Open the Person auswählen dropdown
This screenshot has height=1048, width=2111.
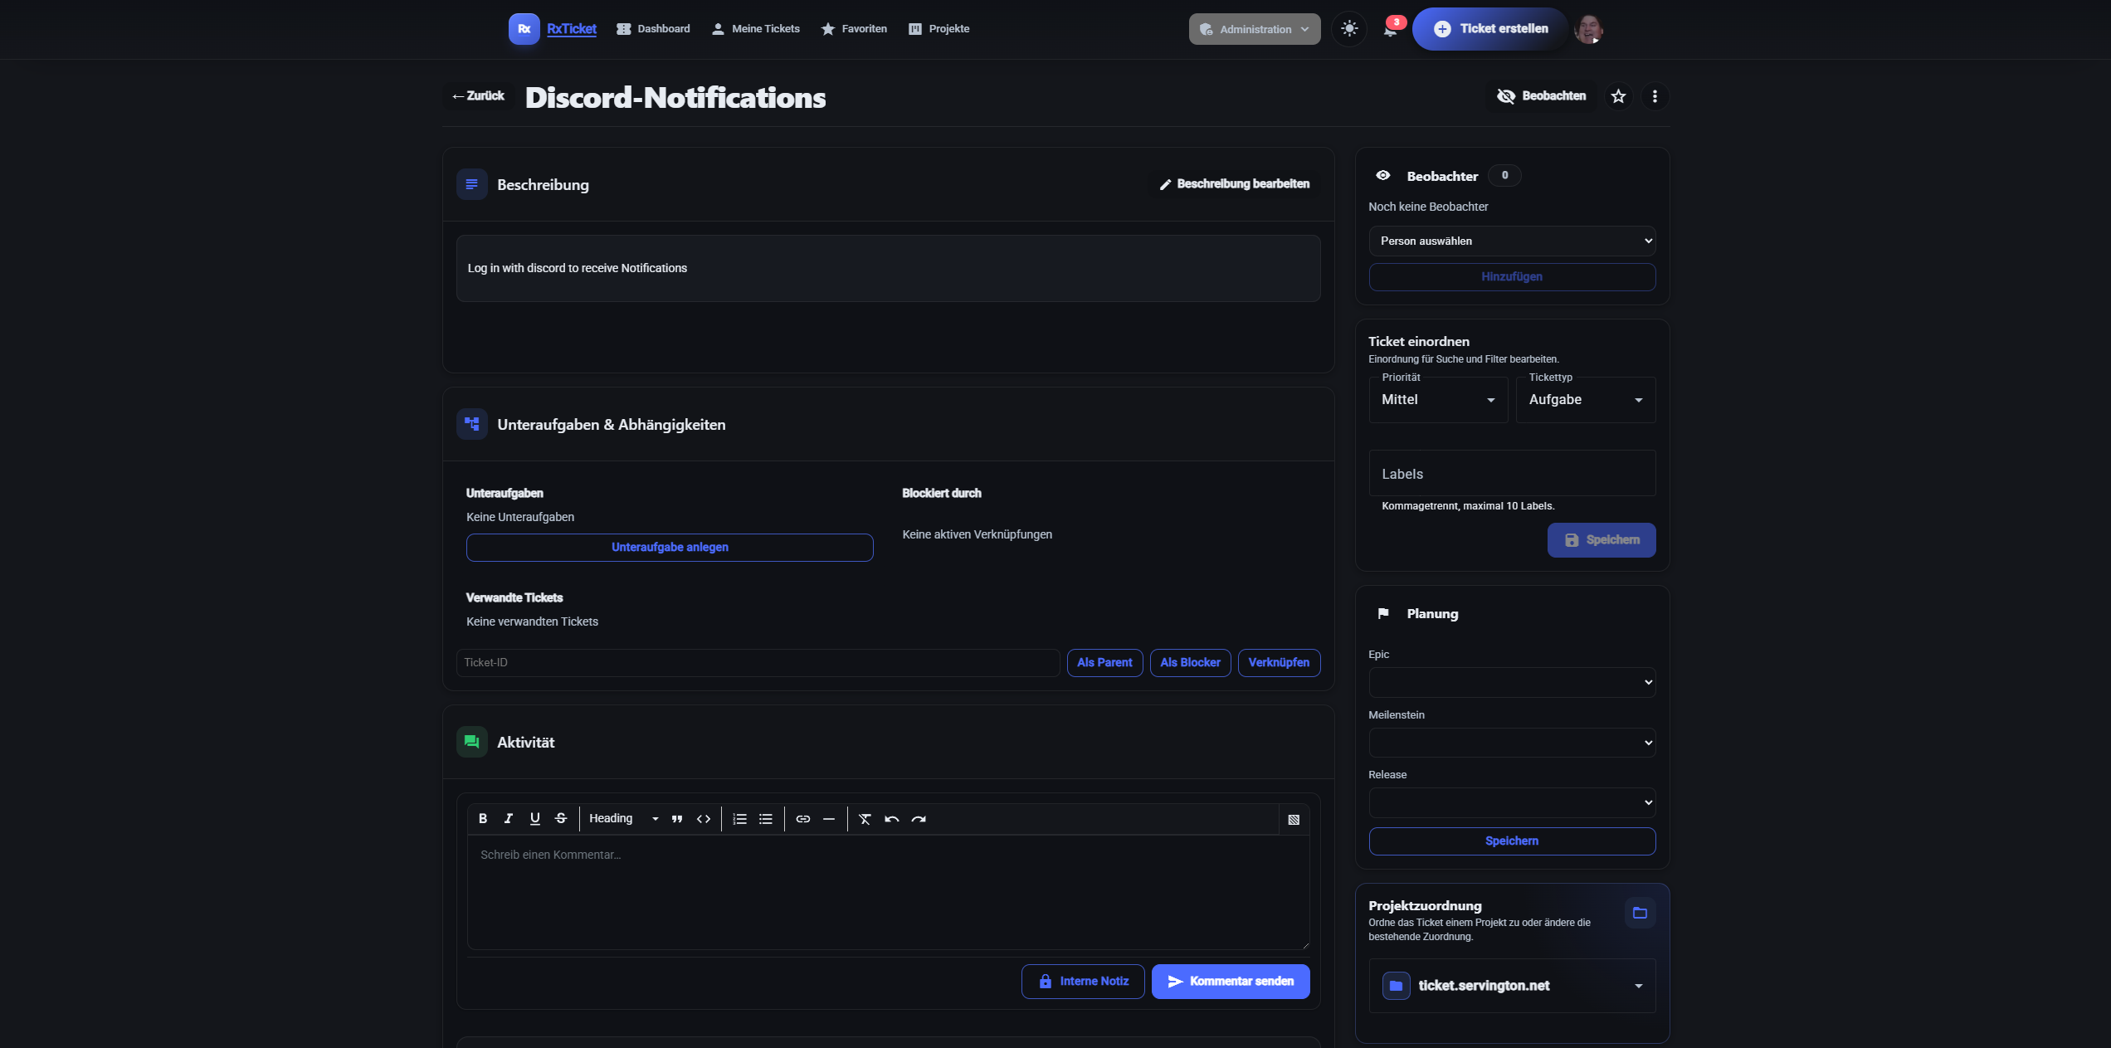(1512, 241)
